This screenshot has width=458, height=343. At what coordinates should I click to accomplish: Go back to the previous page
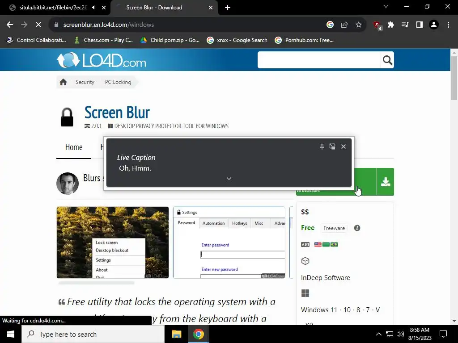pyautogui.click(x=10, y=25)
